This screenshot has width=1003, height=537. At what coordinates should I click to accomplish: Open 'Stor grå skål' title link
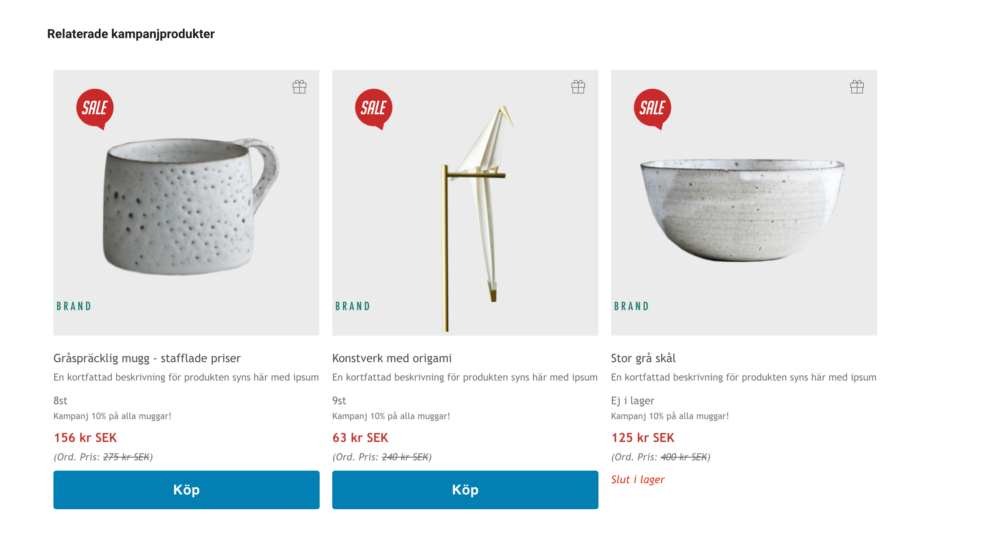(x=643, y=358)
